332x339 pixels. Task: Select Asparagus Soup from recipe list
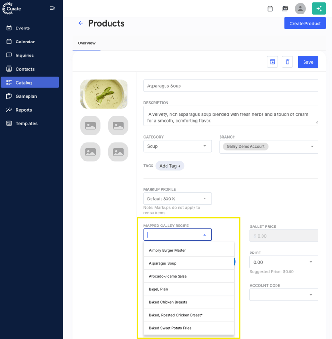(x=189, y=263)
